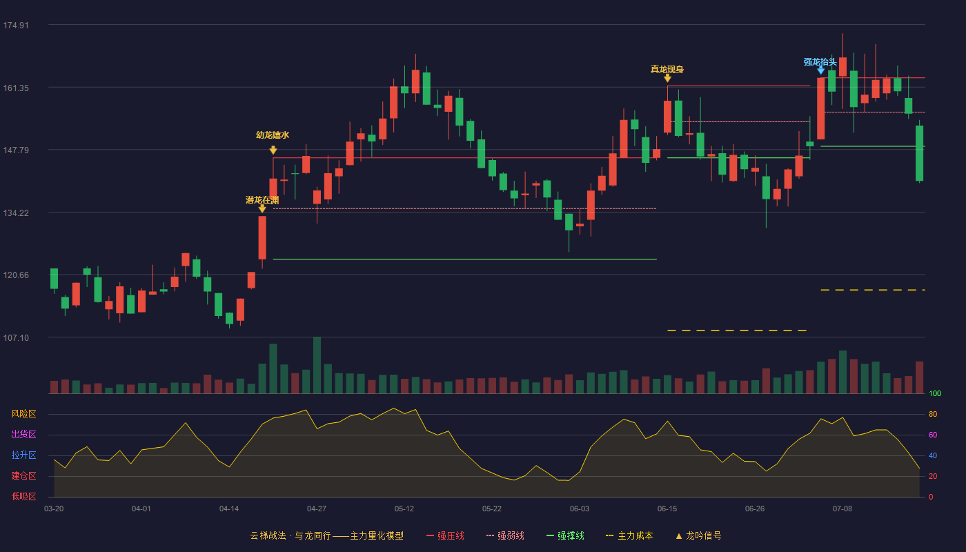Click the orange 80 indicator scale value

[933, 415]
